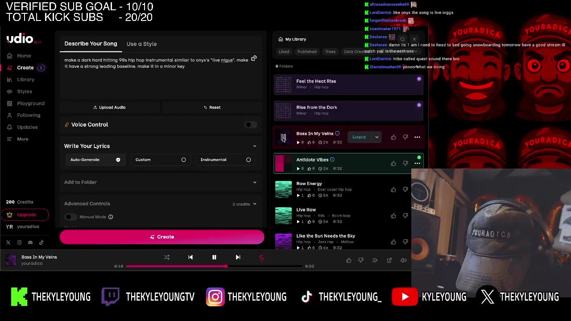Viewport: 571px width, 321px height.
Task: Select the Custom lyrics option
Action: pos(160,160)
